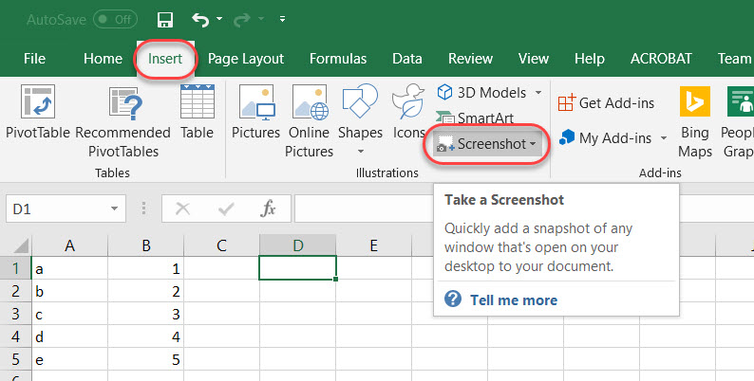Expand the Shapes dropdown arrow
The image size is (754, 381).
click(361, 152)
